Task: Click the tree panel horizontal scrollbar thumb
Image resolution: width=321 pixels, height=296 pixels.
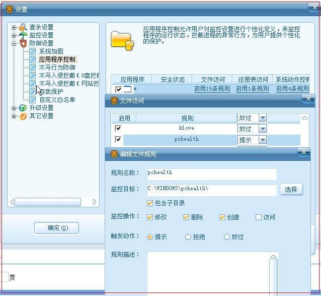Action: click(48, 202)
